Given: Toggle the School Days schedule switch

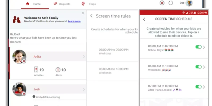Looking at the screenshot, I should tap(198, 47).
